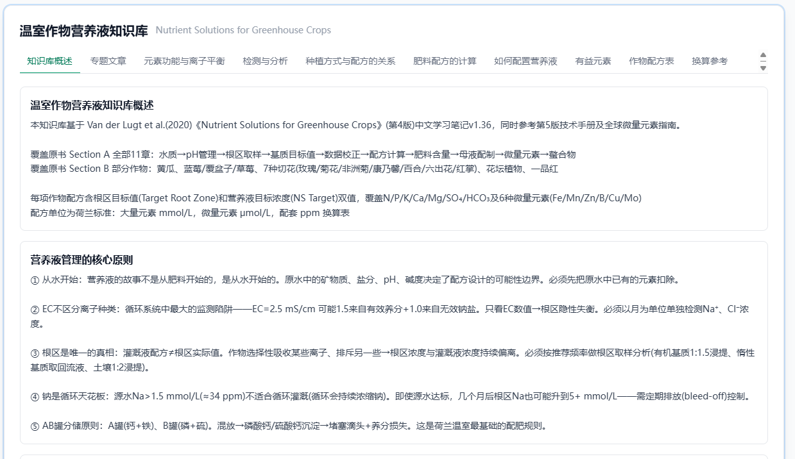Image resolution: width=795 pixels, height=459 pixels.
Task: Switch to 如何配置营养液 tab
Action: tap(526, 61)
